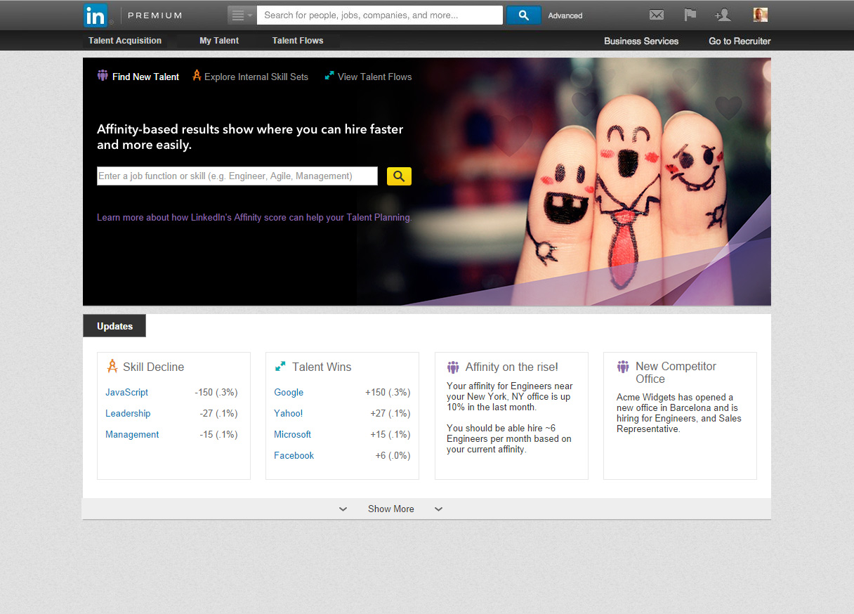Open the search category dropdown
Screen dimensions: 854x614
coord(242,15)
